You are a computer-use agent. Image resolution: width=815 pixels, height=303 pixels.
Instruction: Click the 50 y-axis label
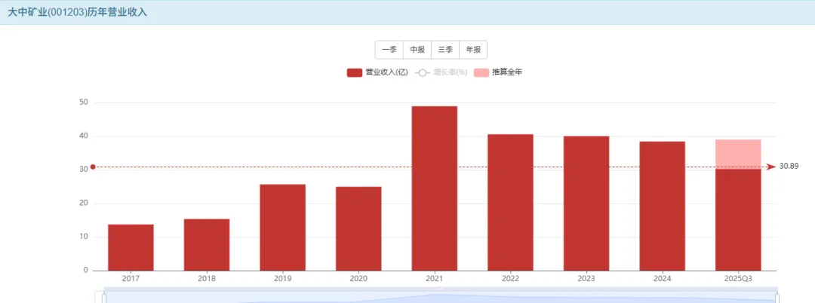(x=83, y=103)
